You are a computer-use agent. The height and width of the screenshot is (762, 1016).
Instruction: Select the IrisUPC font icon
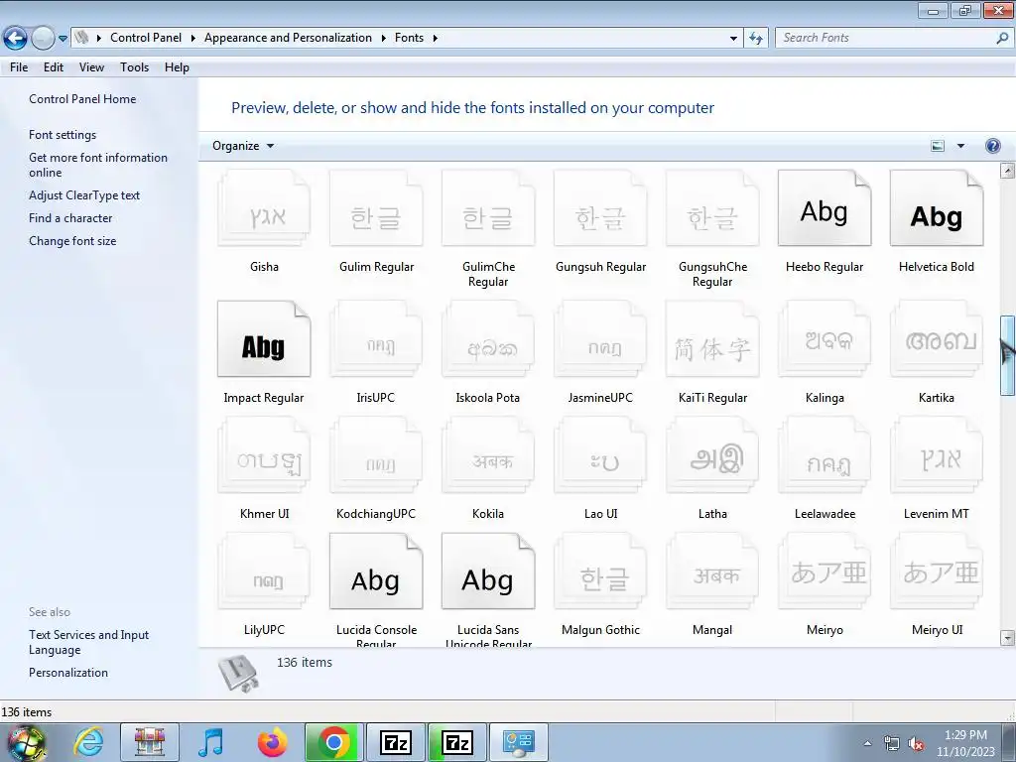pos(376,339)
